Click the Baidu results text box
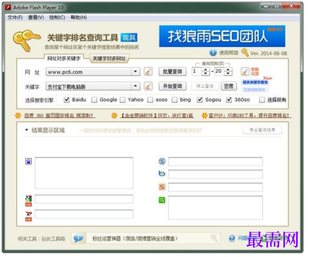 pyautogui.click(x=84, y=173)
